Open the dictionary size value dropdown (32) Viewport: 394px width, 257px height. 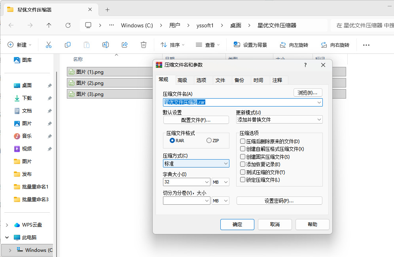pyautogui.click(x=207, y=182)
